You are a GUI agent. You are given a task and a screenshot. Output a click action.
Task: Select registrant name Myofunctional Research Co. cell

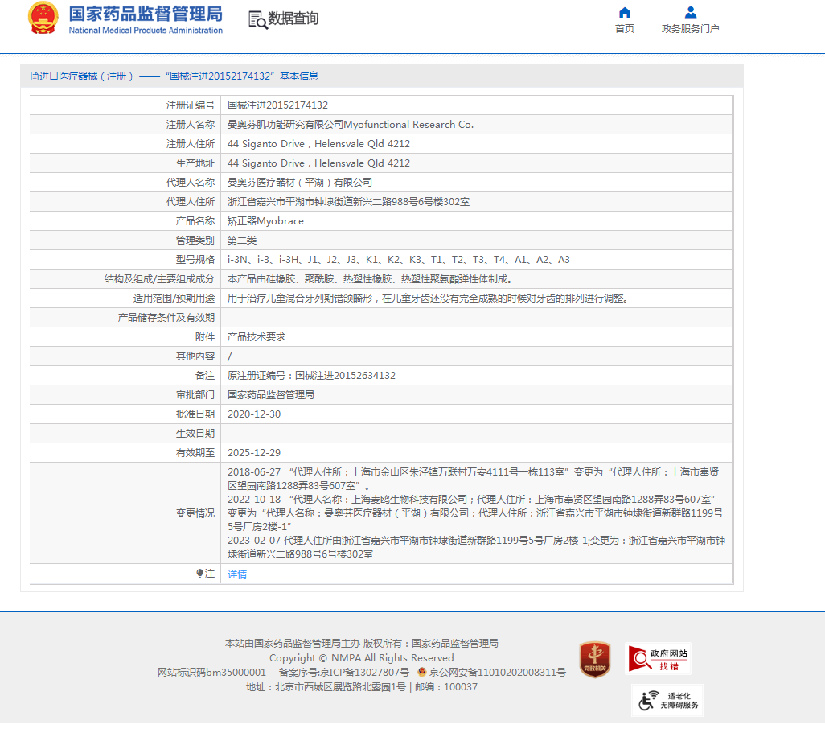point(351,125)
